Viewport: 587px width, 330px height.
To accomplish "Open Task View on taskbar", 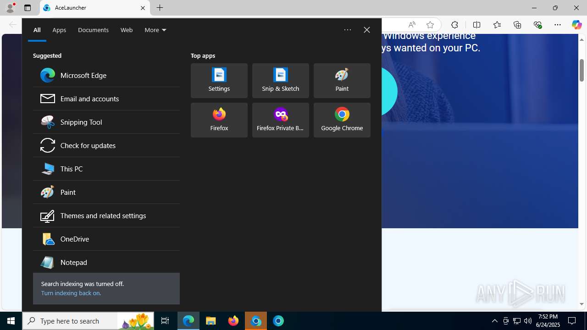I will pos(165,321).
